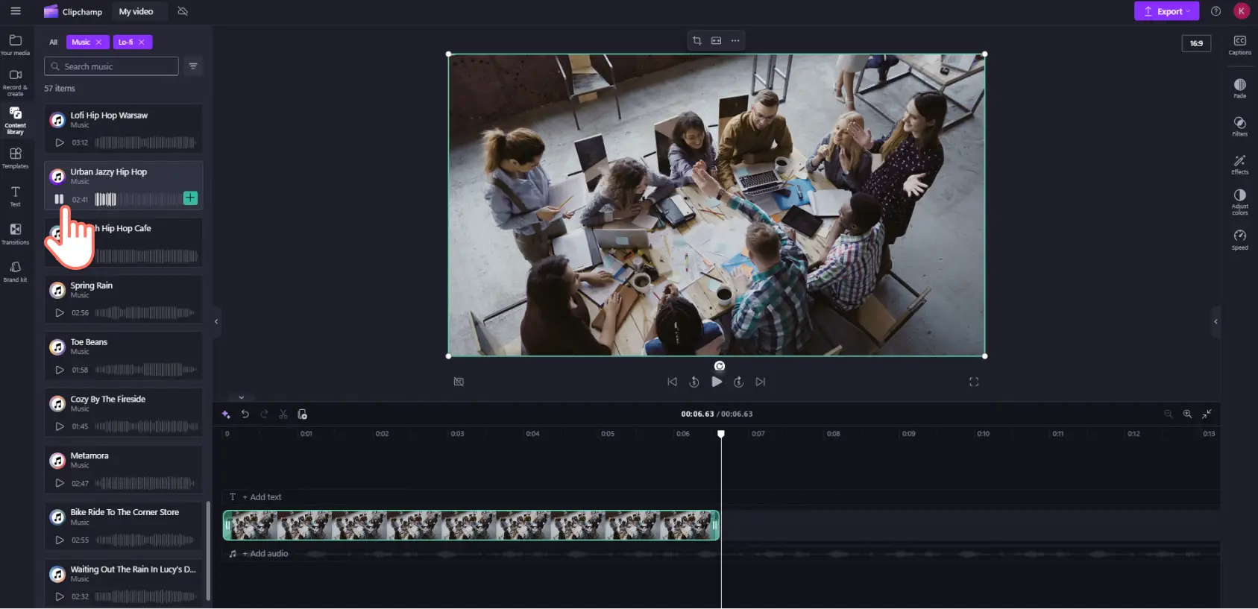Viewport: 1258px width, 609px height.
Task: Click the rotate handle below preview
Action: pyautogui.click(x=720, y=366)
